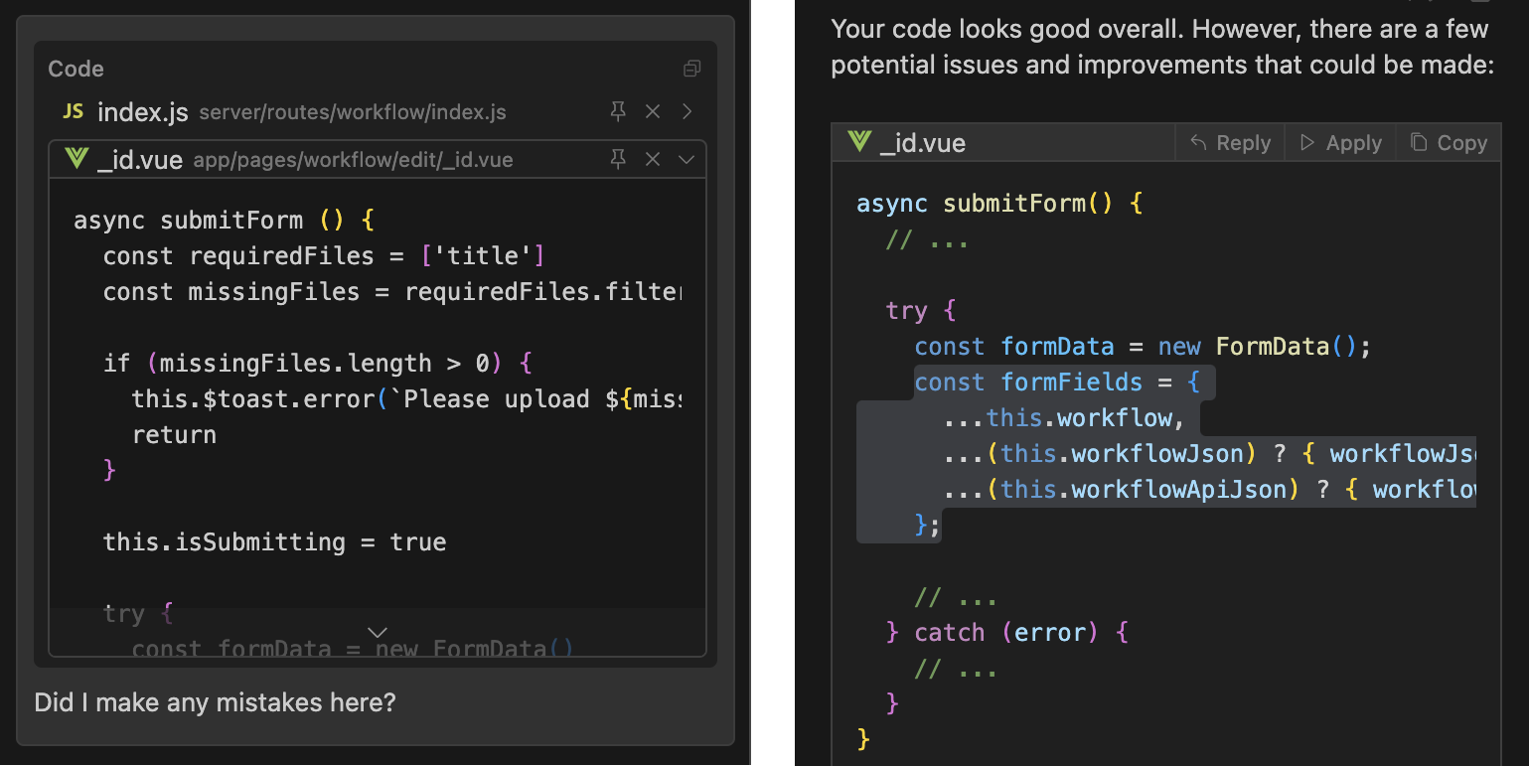Open the index.js file name
Viewport: 1529px width, 766px height.
click(x=142, y=112)
